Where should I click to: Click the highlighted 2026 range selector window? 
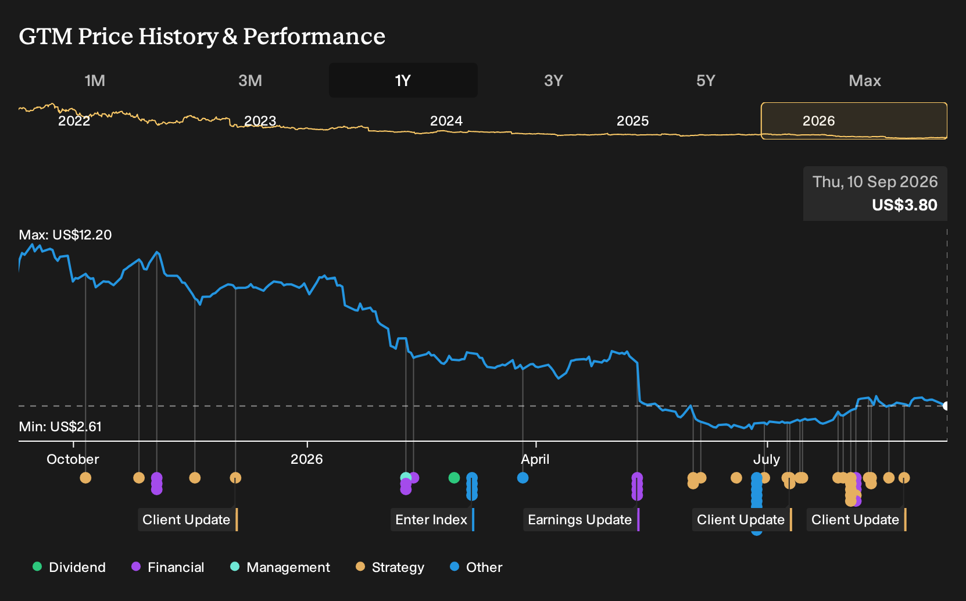pyautogui.click(x=854, y=121)
